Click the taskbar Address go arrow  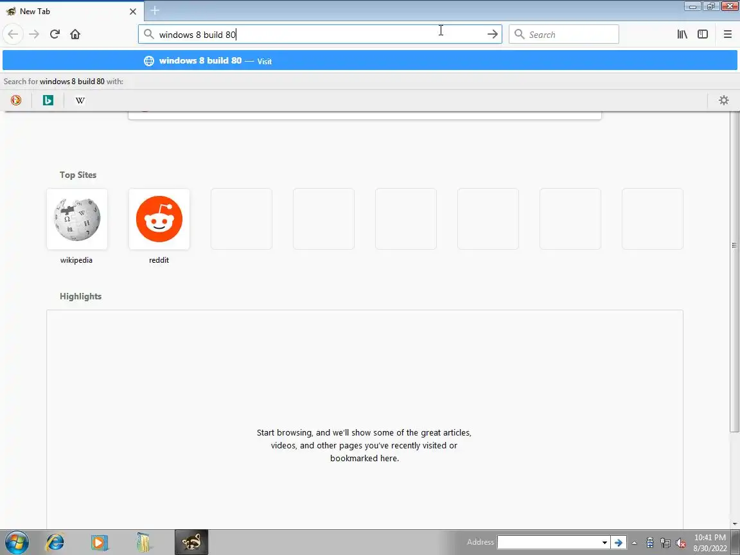[618, 542]
